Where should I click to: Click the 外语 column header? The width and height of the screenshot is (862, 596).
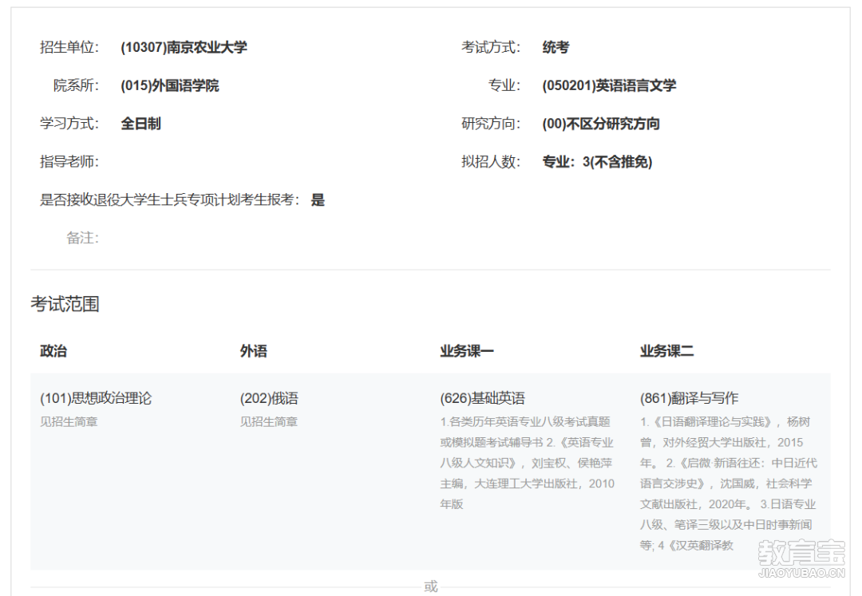[254, 351]
